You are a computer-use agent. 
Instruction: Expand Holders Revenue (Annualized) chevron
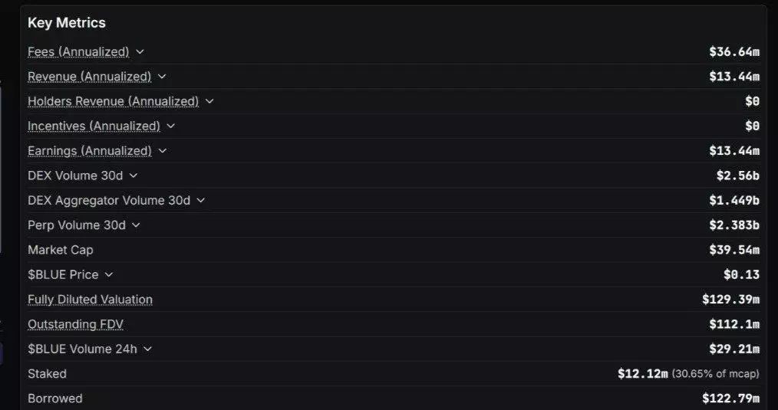(209, 101)
